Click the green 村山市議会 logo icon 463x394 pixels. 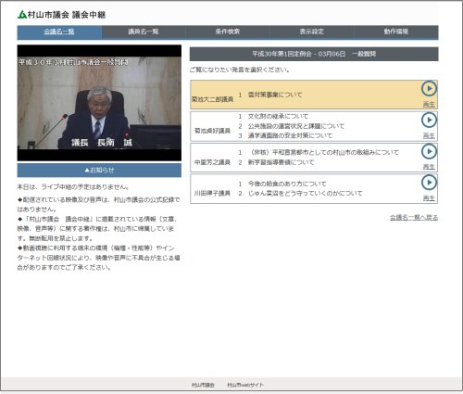tap(22, 15)
